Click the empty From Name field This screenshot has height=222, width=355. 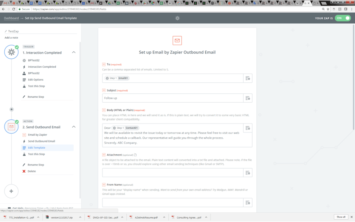(173, 203)
